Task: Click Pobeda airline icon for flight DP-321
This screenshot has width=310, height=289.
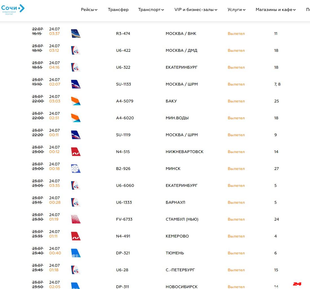Action: [76, 253]
